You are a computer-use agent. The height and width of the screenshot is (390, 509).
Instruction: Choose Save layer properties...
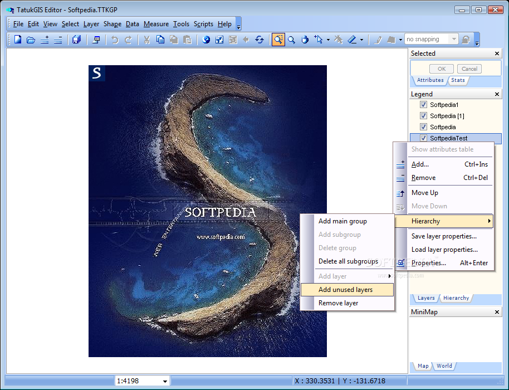pos(444,236)
